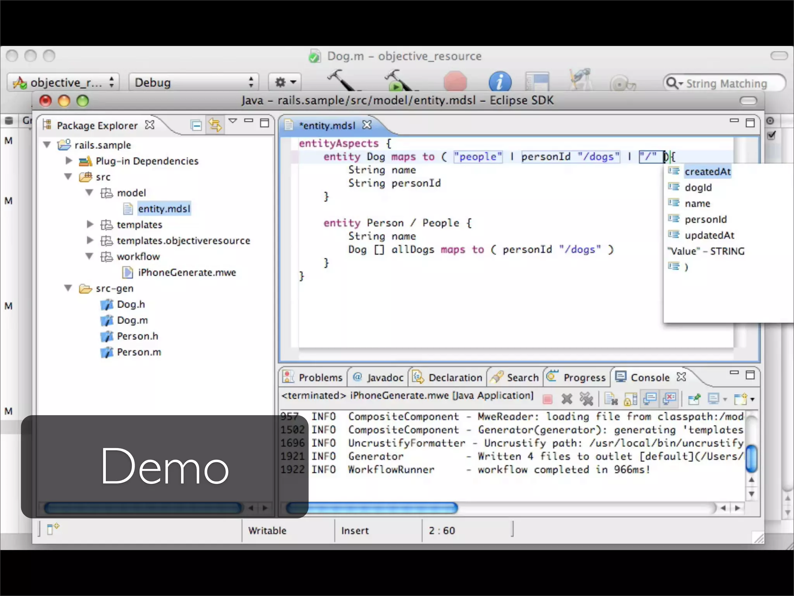Switch to the Javadoc tab
The height and width of the screenshot is (596, 794).
tap(378, 377)
